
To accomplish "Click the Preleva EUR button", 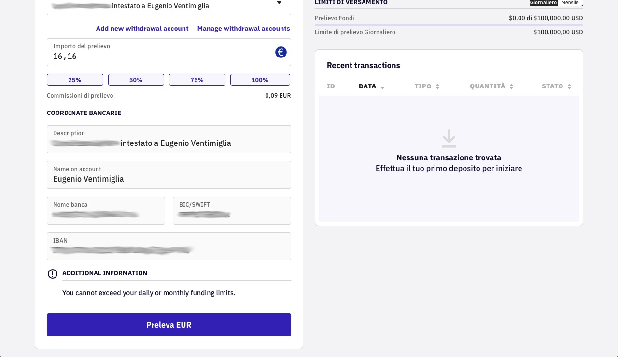I will pos(169,325).
